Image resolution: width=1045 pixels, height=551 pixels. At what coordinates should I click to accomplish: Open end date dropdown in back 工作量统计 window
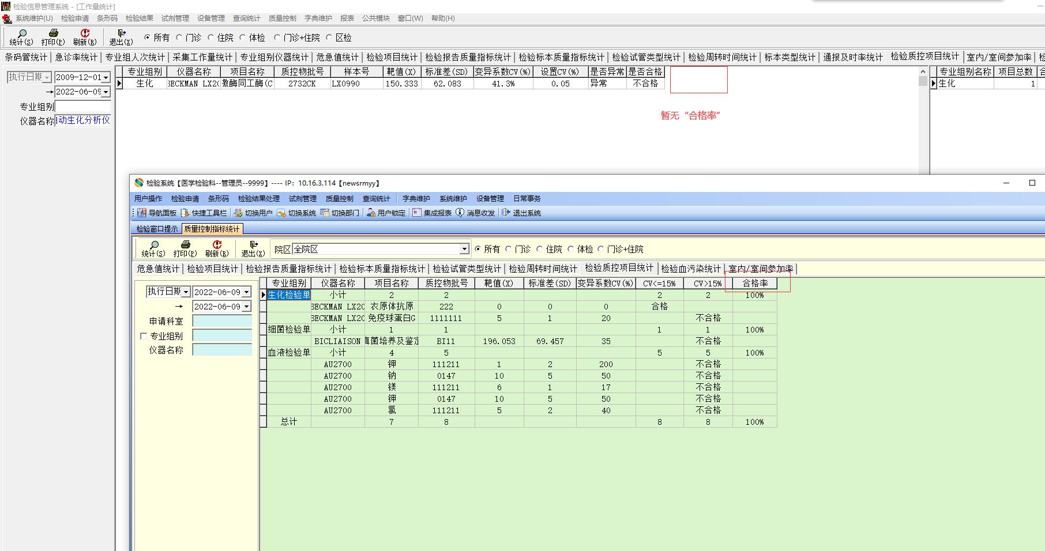(106, 92)
